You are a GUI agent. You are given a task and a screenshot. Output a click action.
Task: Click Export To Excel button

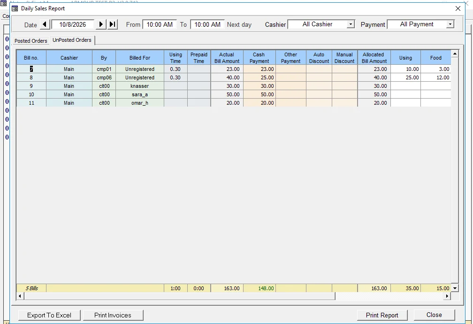point(49,315)
